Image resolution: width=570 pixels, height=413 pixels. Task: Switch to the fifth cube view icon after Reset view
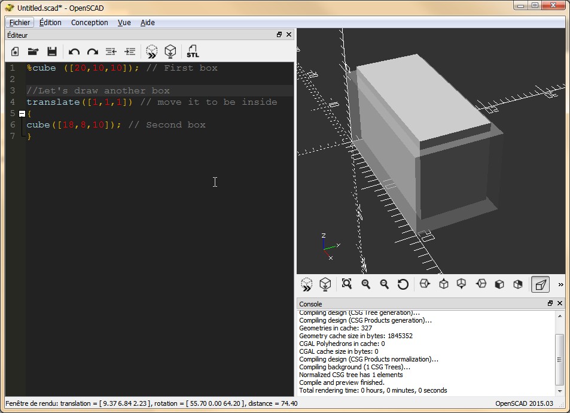(x=499, y=284)
